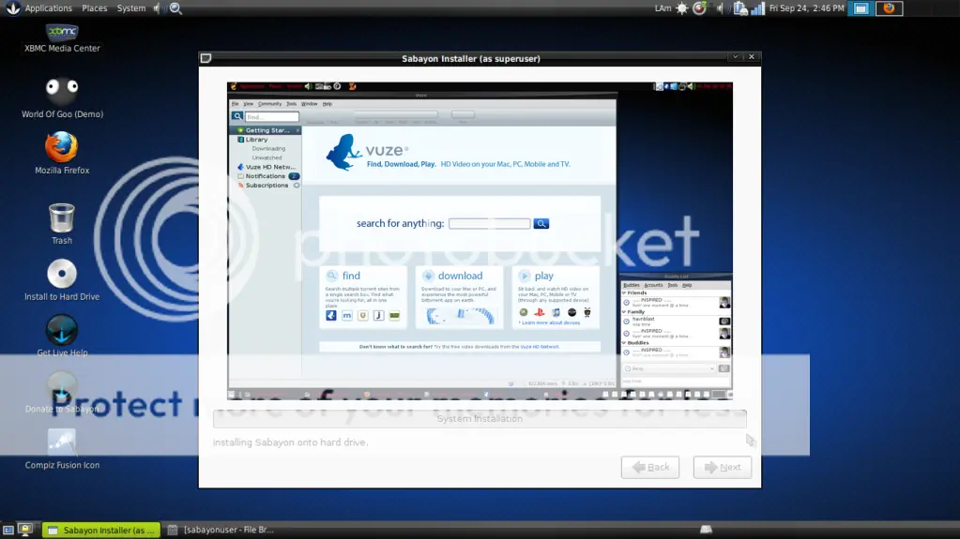Open the tray volume control icon
Image resolution: width=960 pixels, height=539 pixels.
(722, 7)
